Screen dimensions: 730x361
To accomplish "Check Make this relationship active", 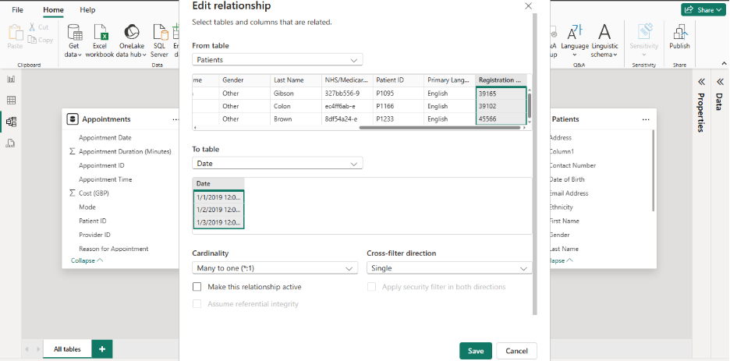I will [197, 287].
